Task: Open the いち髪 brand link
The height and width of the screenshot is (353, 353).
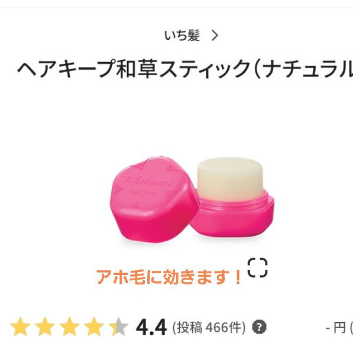Action: 182,36
